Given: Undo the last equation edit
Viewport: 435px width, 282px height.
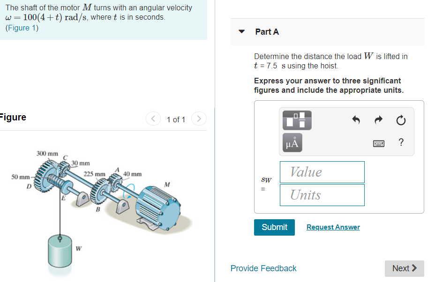Looking at the screenshot, I should pos(356,120).
